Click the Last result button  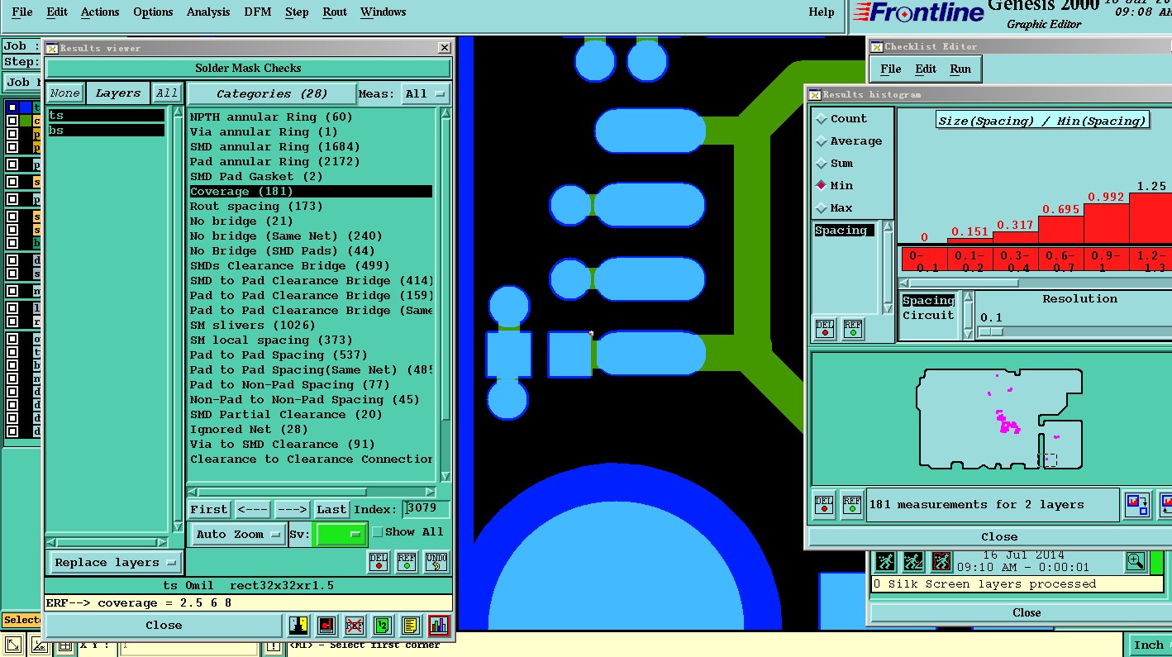(x=331, y=509)
